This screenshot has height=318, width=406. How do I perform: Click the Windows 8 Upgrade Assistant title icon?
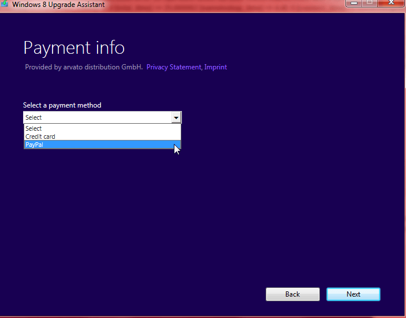pos(5,3)
